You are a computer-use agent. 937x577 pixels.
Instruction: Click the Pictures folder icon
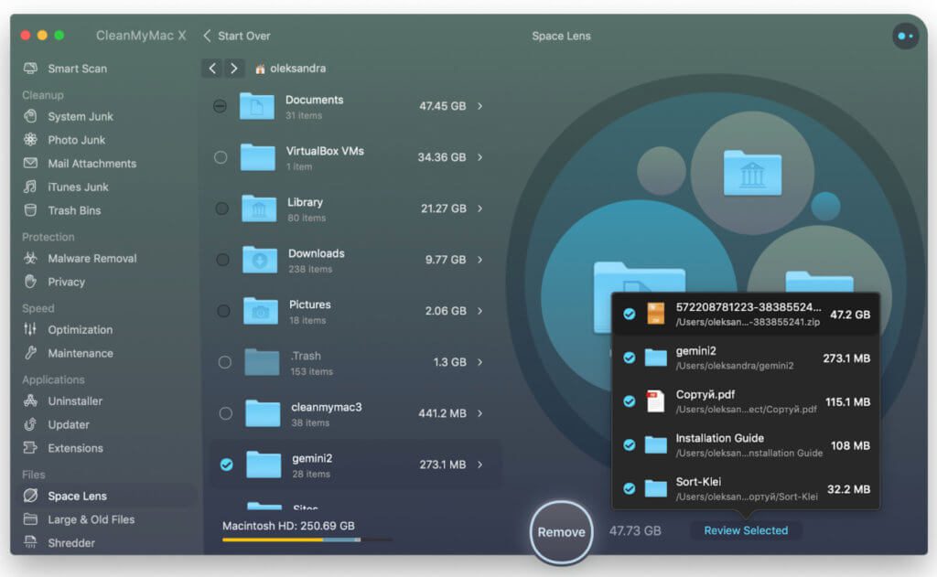pyautogui.click(x=261, y=311)
